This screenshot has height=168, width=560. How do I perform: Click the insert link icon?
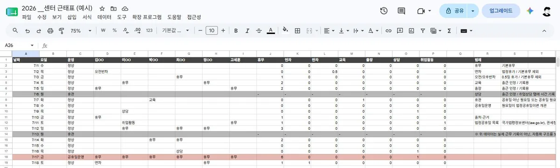(x=388, y=30)
